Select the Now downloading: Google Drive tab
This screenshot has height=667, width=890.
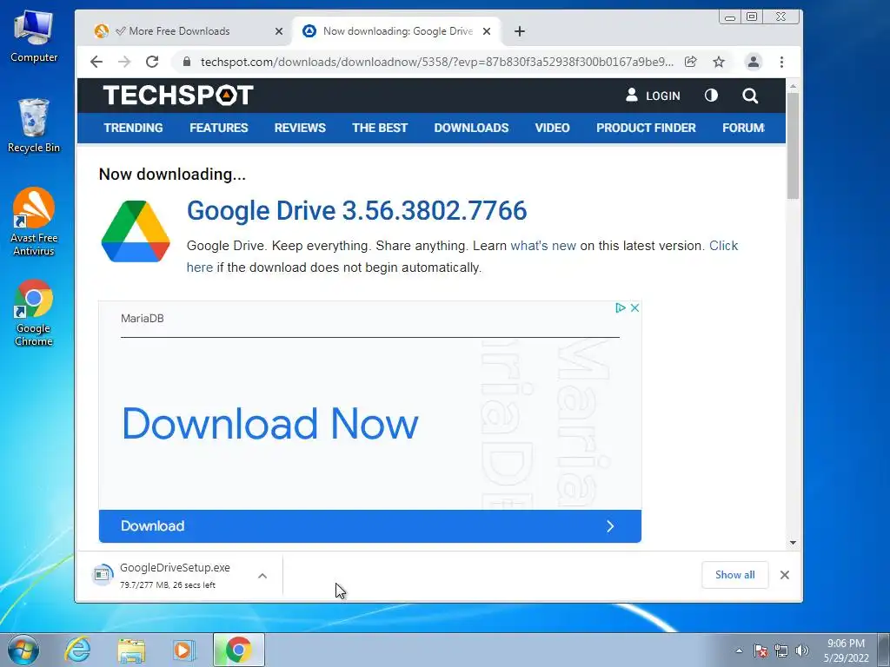point(397,31)
